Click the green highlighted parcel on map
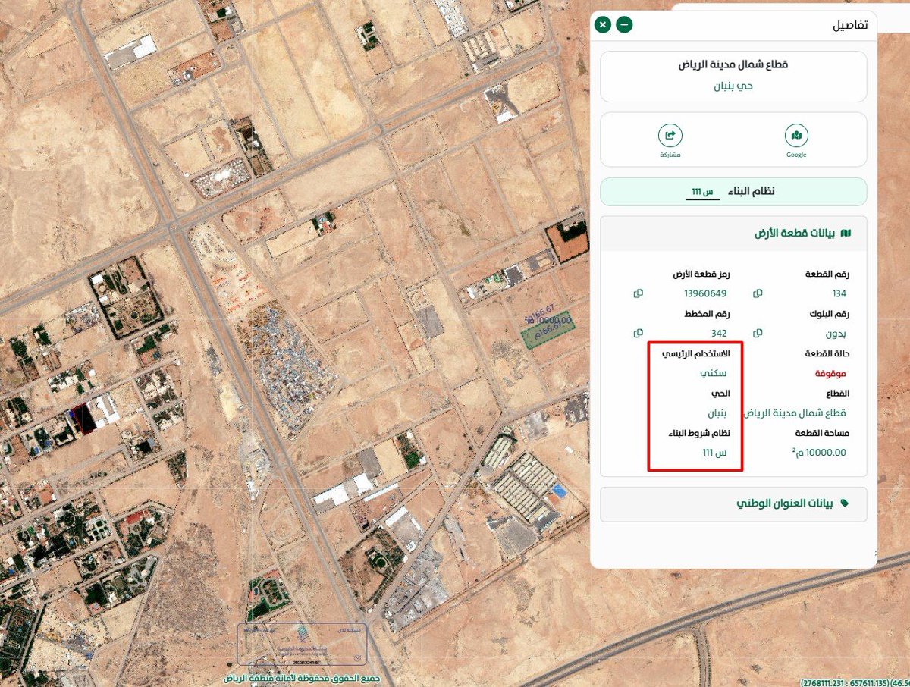910x687 pixels. [548, 331]
